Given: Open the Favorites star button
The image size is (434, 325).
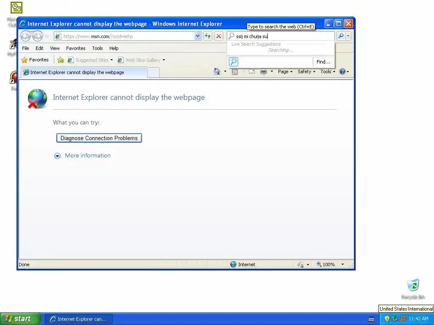Looking at the screenshot, I should click(x=35, y=60).
